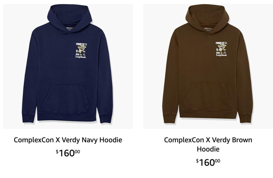This screenshot has width=273, height=178.
Task: Click the Long Beach chest graphic on brown hoodie
Action: 221,49
